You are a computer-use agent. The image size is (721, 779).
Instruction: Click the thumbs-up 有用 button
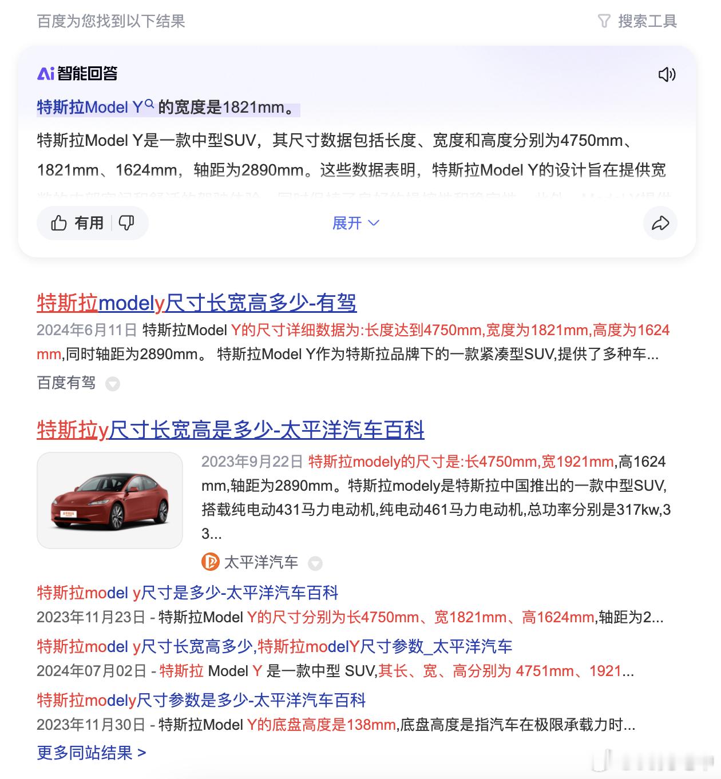[77, 223]
